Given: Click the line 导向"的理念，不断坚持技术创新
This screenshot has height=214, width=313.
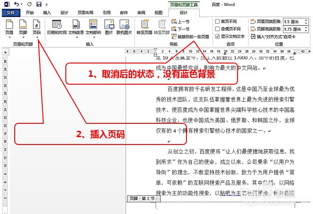Looking at the screenshot, I should (x=225, y=172).
